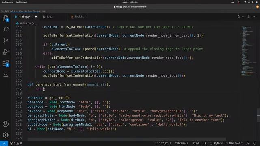Click line number 162 in the gutter
Viewport: 260px width, 146px height.
coord(19,67)
